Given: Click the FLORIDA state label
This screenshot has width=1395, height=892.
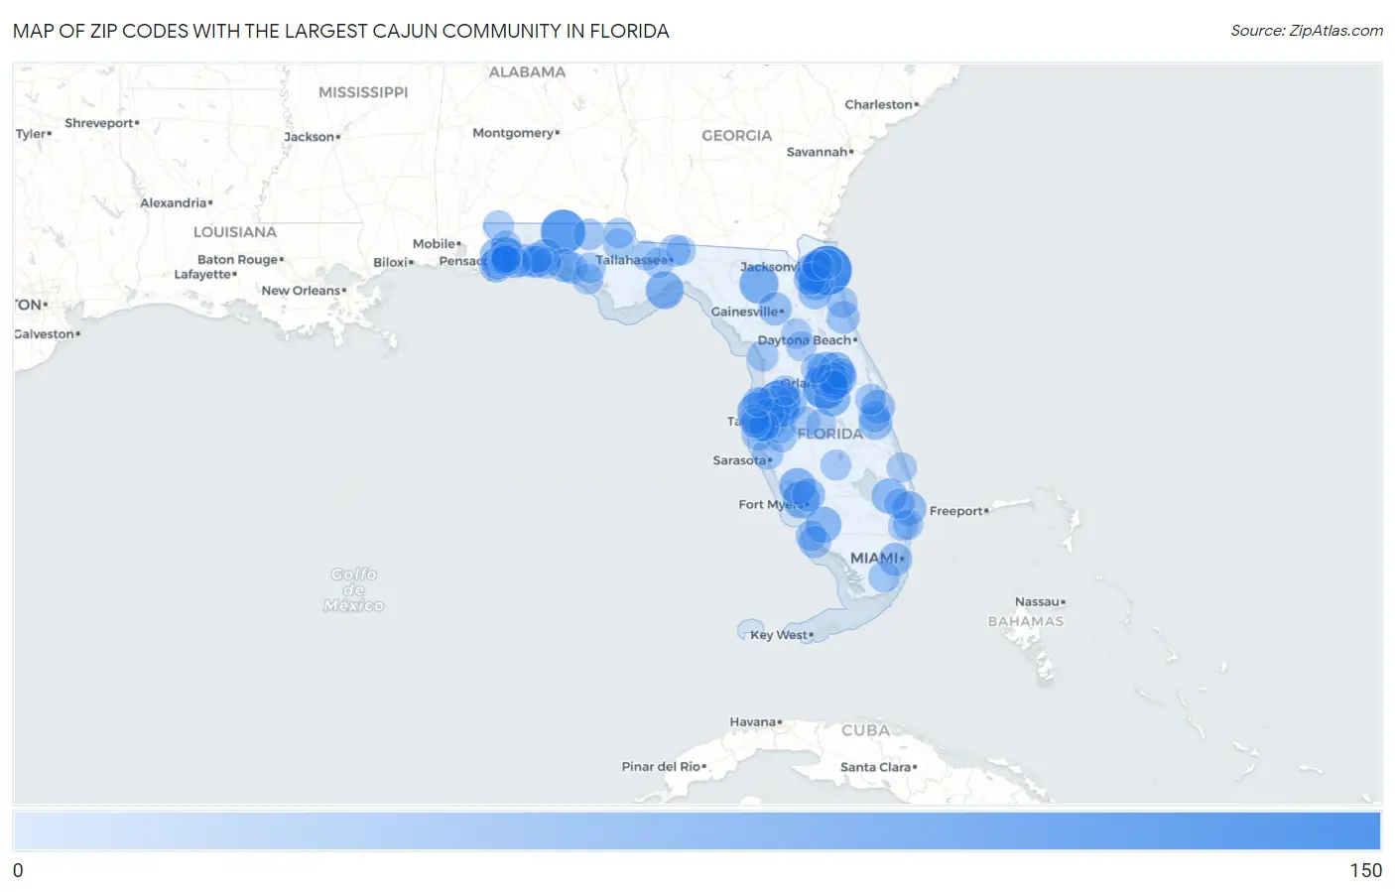Looking at the screenshot, I should click(830, 434).
